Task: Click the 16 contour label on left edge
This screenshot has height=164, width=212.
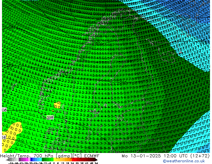Action: (3, 138)
